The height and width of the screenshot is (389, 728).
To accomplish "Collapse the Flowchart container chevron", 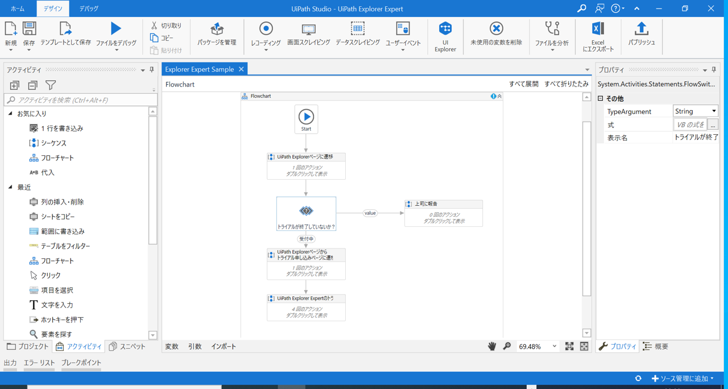I will point(499,97).
